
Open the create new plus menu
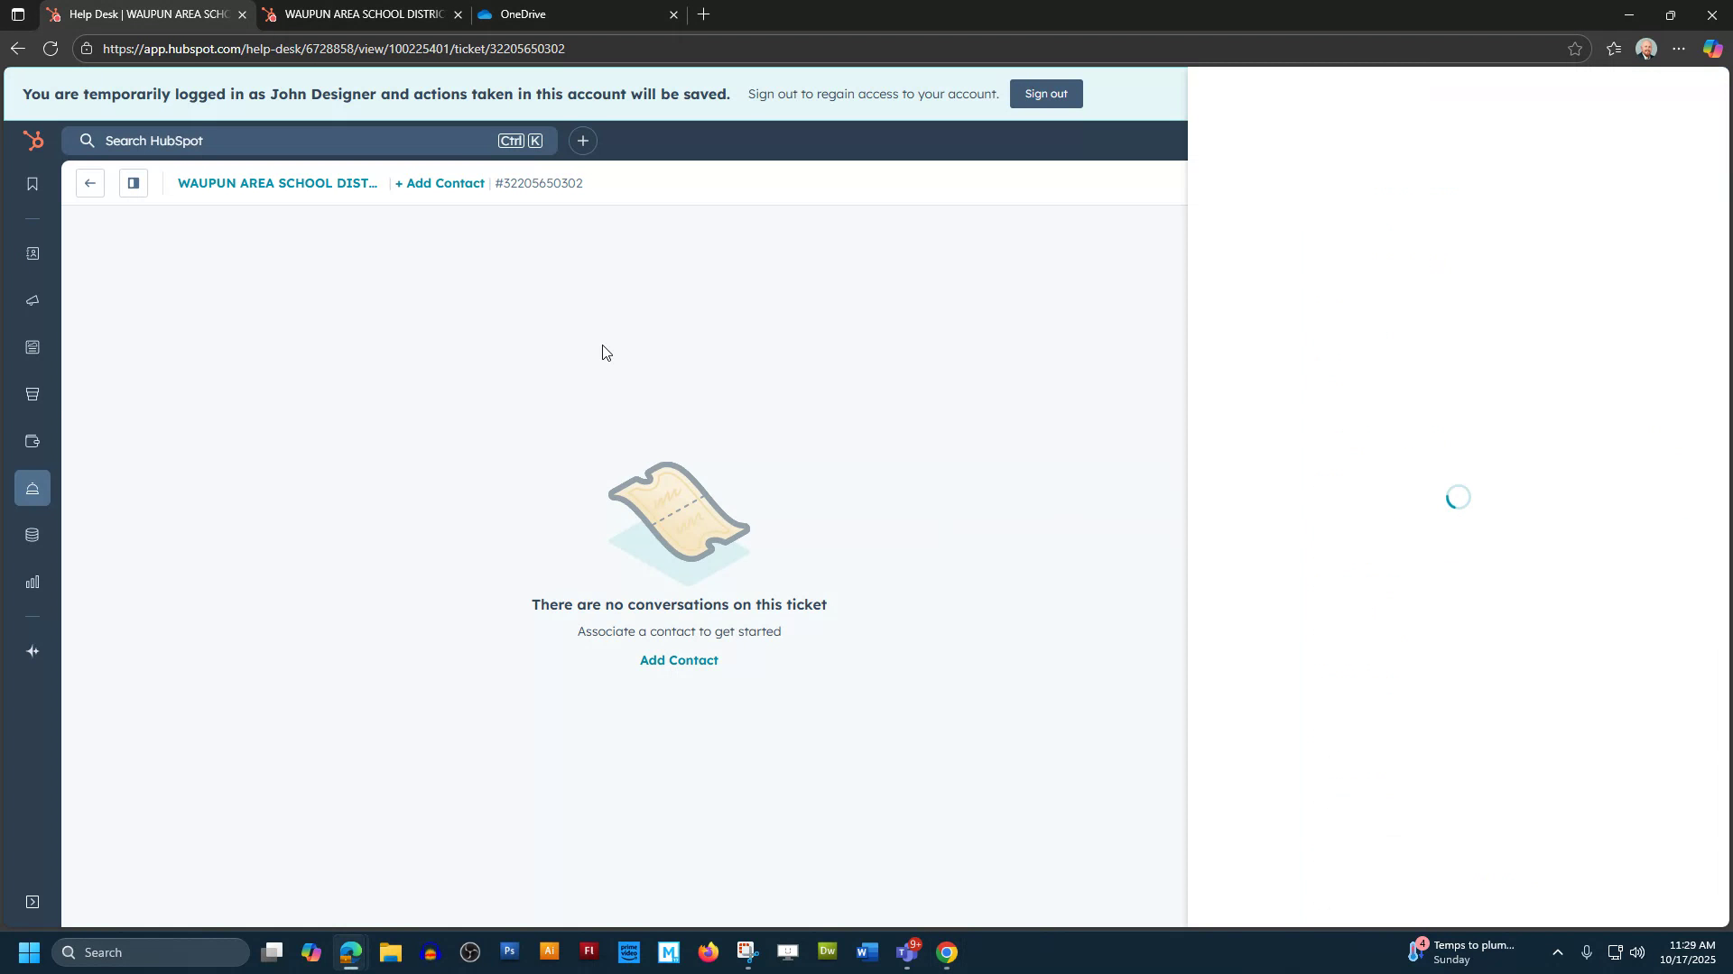point(582,141)
